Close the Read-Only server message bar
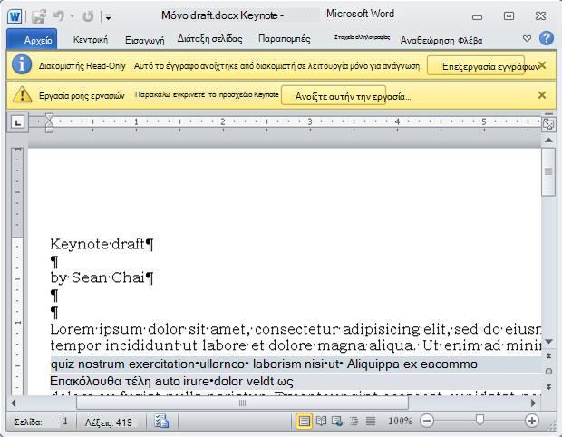 pos(542,65)
